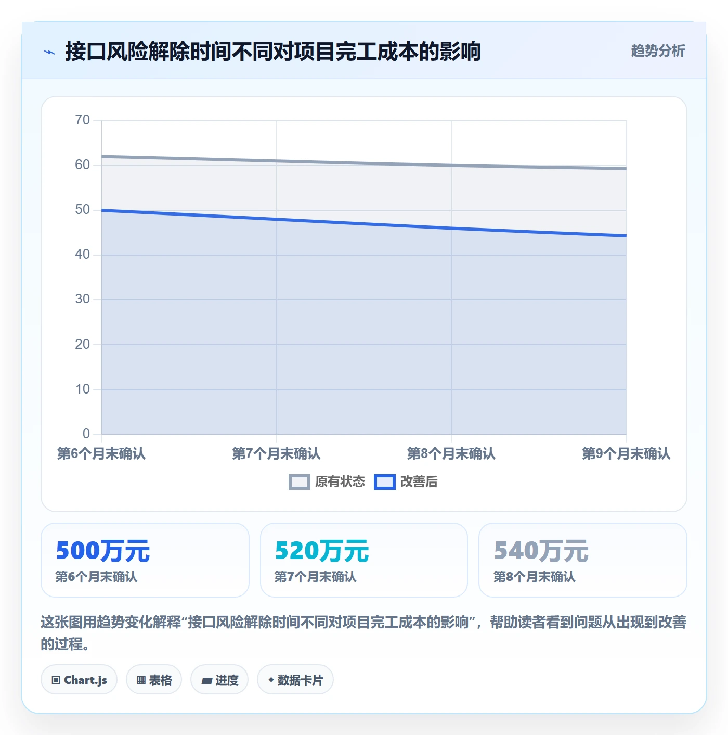Select the 500万元 data card
Viewport: 728px width, 735px height.
pyautogui.click(x=145, y=560)
